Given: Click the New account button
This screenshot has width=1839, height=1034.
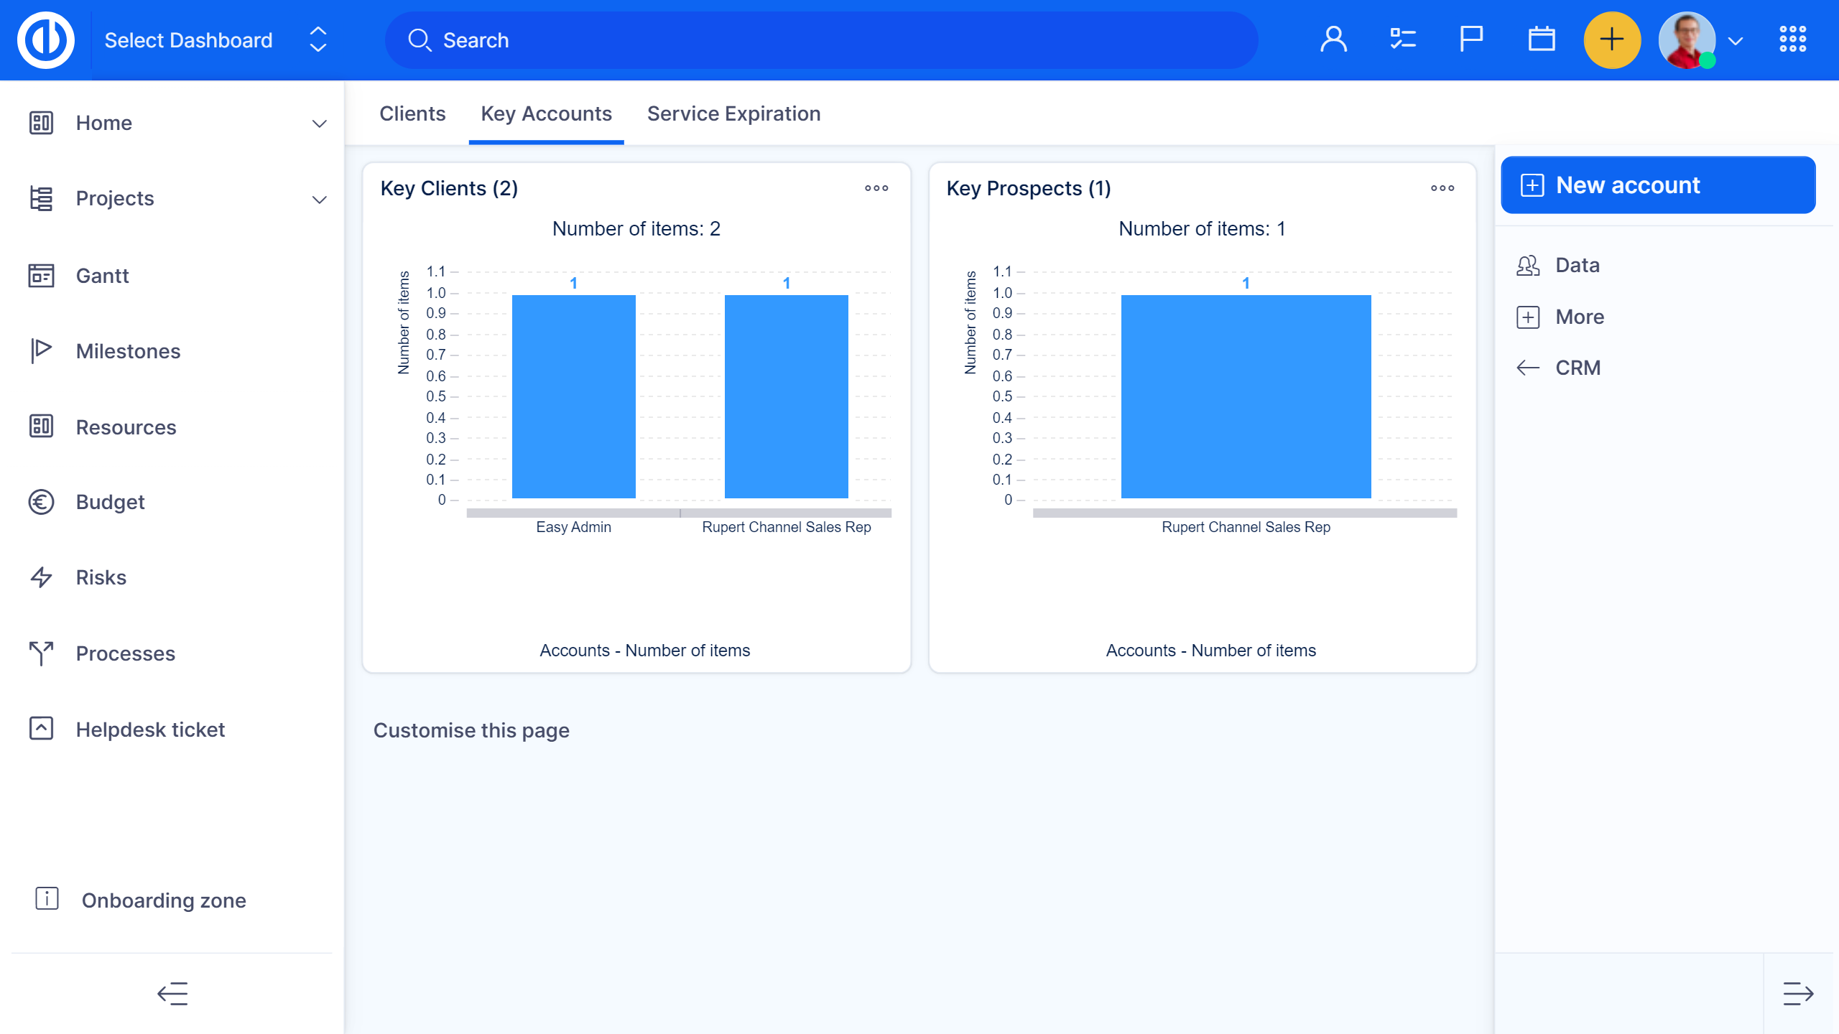Looking at the screenshot, I should (x=1658, y=185).
